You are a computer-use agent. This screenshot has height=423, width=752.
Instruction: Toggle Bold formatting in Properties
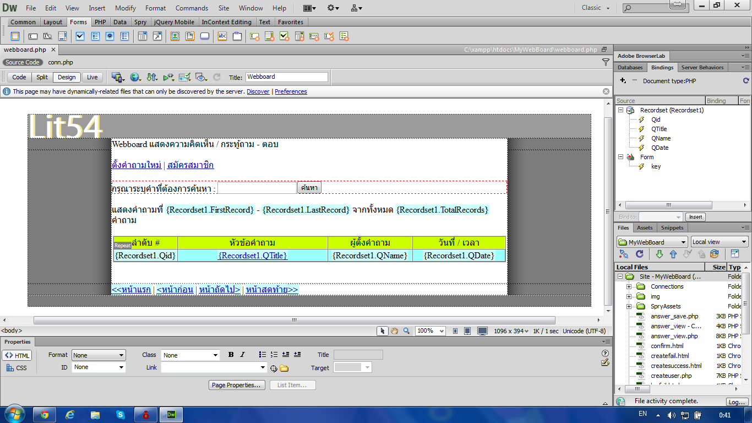pos(231,355)
